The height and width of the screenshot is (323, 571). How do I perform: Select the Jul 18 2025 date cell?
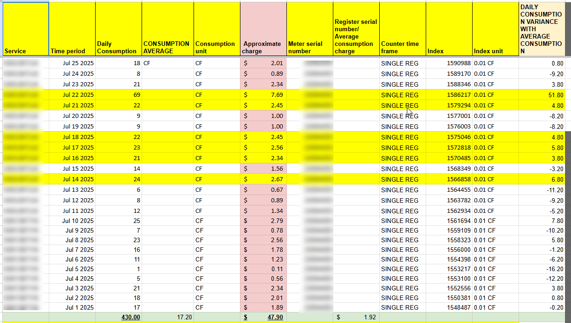coord(72,137)
